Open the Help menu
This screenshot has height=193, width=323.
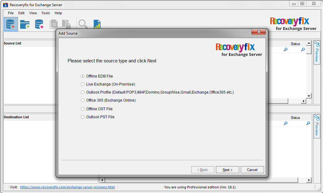pos(58,13)
